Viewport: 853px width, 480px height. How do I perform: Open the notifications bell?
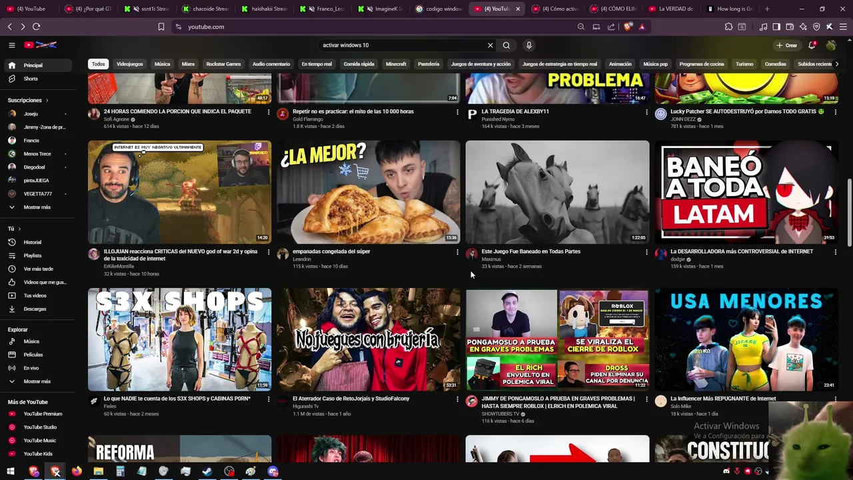812,45
